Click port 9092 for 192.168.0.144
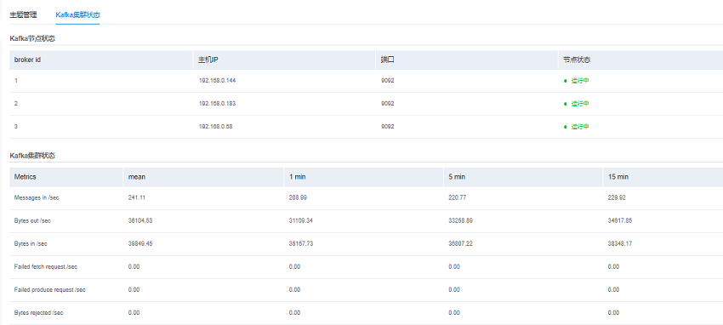Screen dimensions: 723x325 click(x=388, y=81)
